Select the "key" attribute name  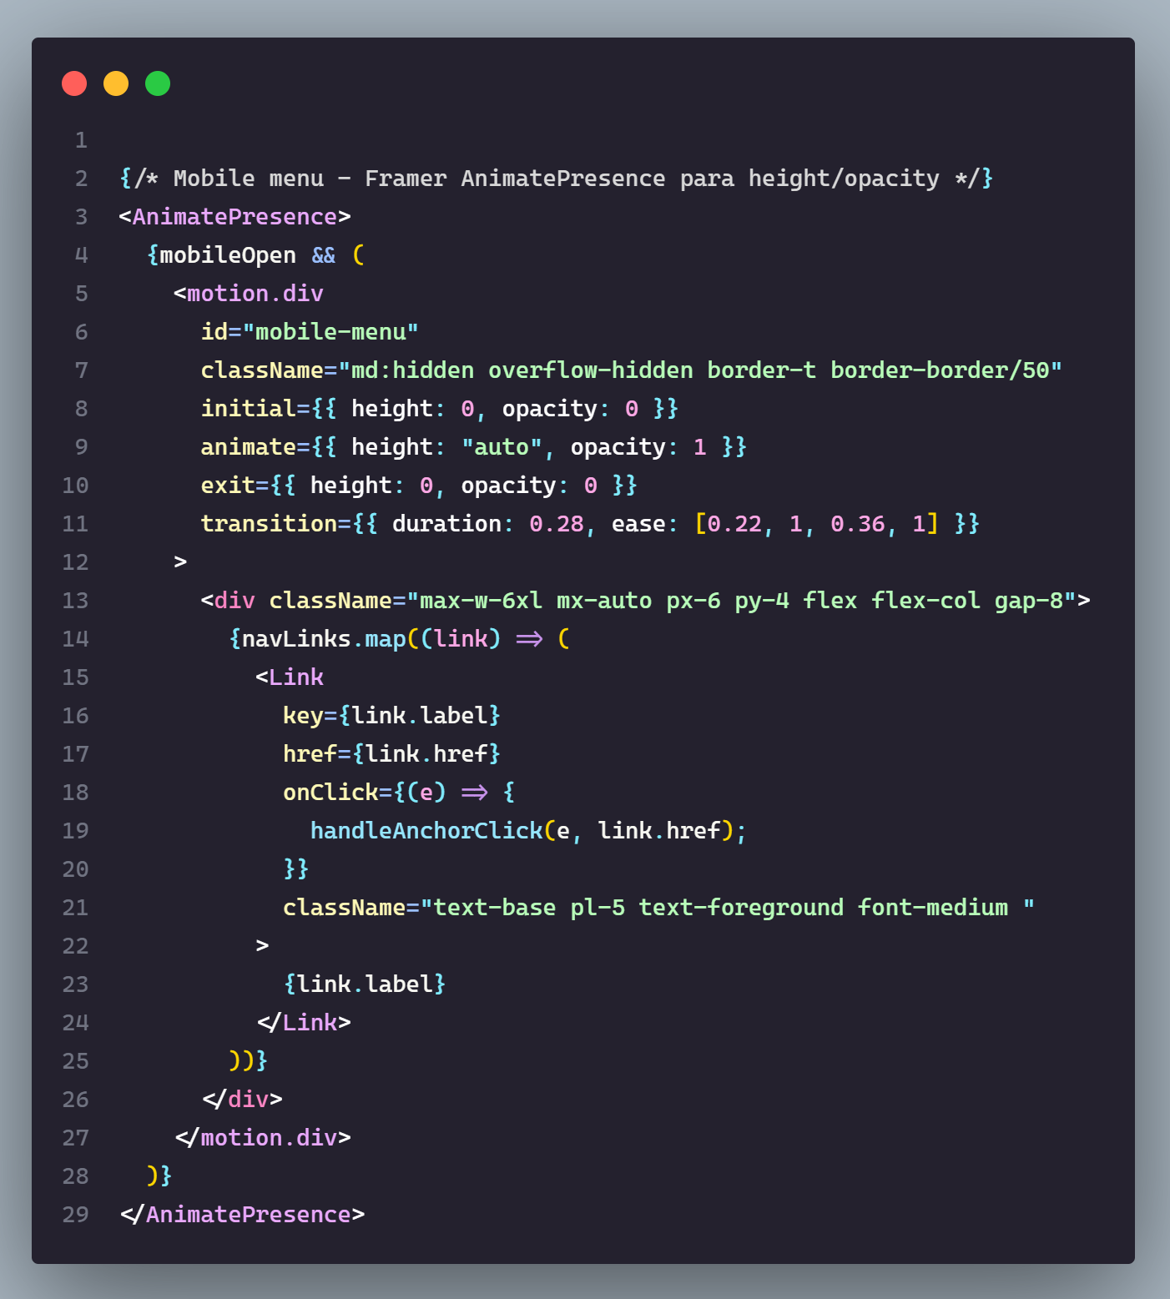(x=303, y=716)
